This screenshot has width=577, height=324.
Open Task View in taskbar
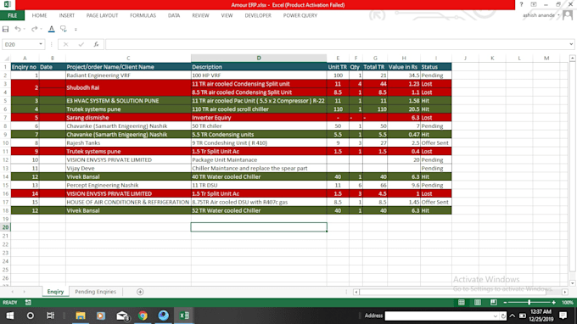pyautogui.click(x=50, y=316)
